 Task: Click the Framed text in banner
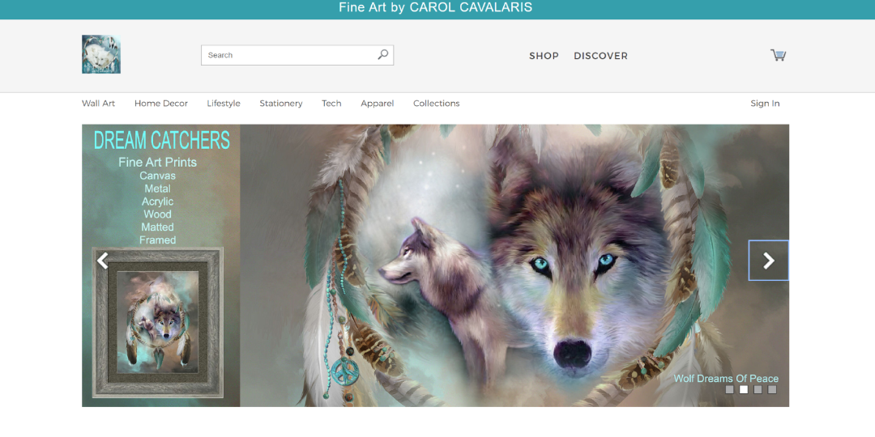click(x=157, y=240)
